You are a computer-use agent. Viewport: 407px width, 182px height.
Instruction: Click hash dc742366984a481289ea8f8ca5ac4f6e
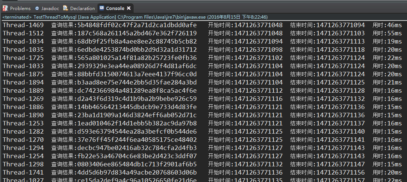click(137, 90)
